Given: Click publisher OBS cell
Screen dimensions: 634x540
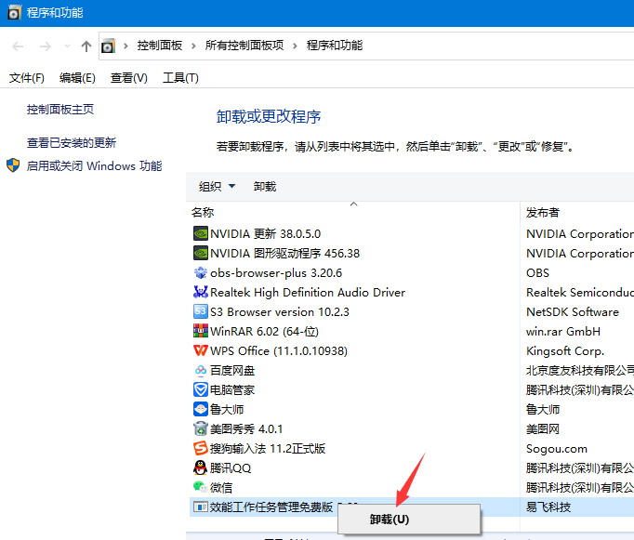Looking at the screenshot, I should 537,273.
